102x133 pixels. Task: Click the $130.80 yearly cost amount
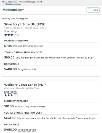click(x=10, y=118)
